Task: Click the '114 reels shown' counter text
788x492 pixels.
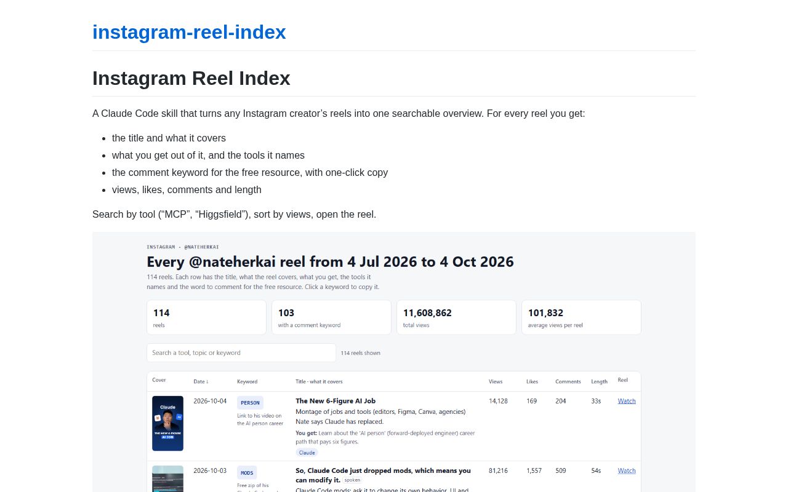Action: point(361,353)
